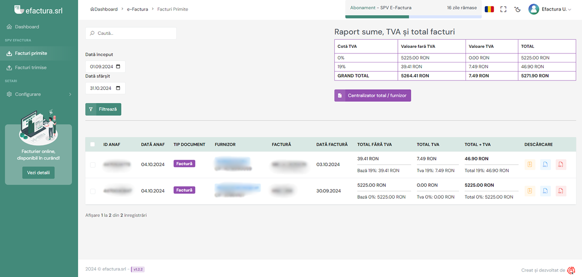
Task: Download ZIP archive for the 5225.00 RON invoice
Action: 530,191
